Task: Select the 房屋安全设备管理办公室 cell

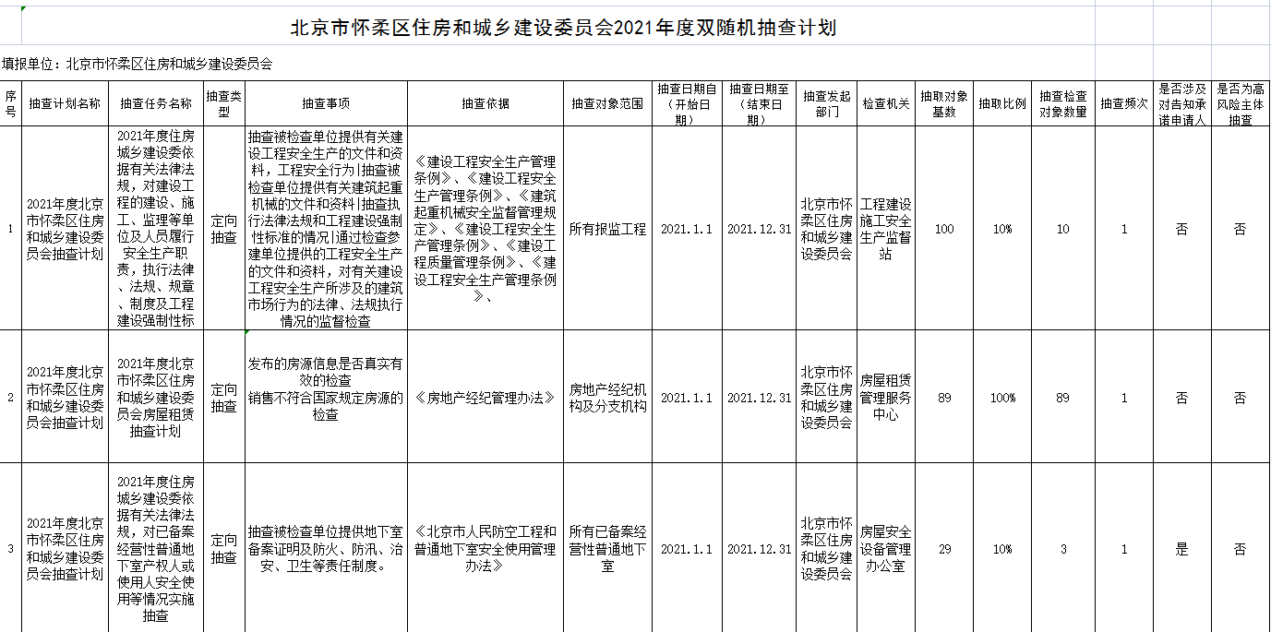Action: pos(886,549)
